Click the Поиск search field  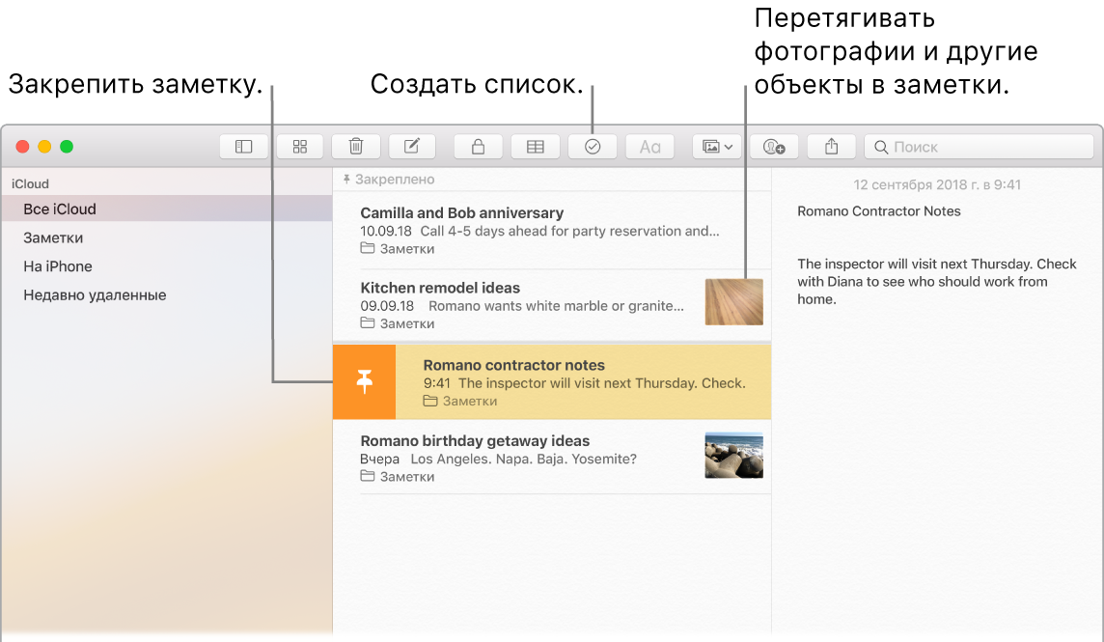point(978,146)
